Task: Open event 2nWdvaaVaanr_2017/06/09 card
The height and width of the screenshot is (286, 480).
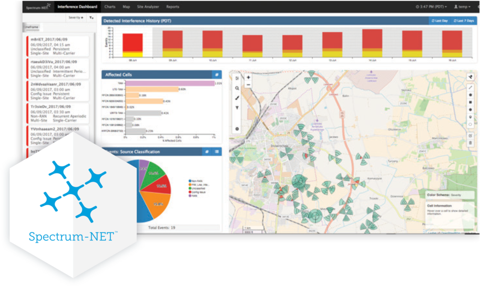Action: point(57,91)
